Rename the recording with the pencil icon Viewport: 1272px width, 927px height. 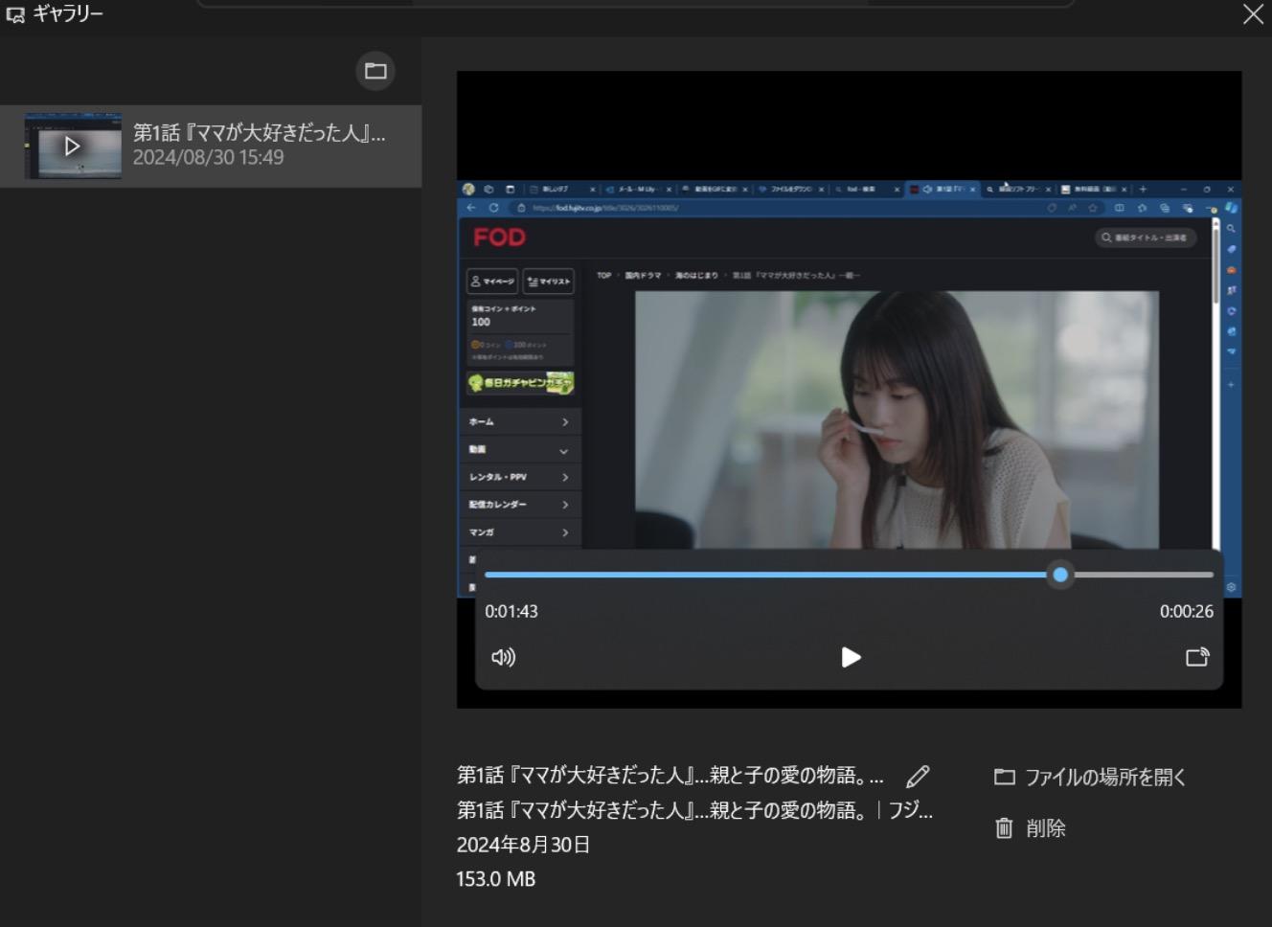pos(918,776)
